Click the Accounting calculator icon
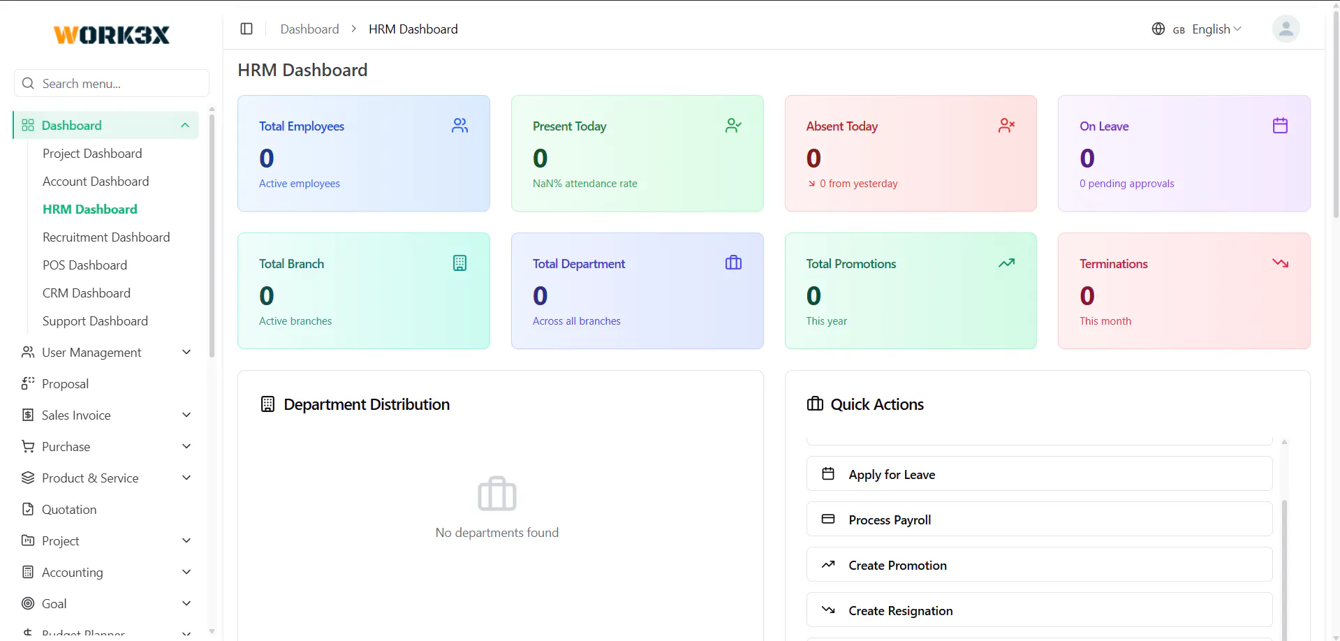The width and height of the screenshot is (1340, 641). (x=28, y=572)
